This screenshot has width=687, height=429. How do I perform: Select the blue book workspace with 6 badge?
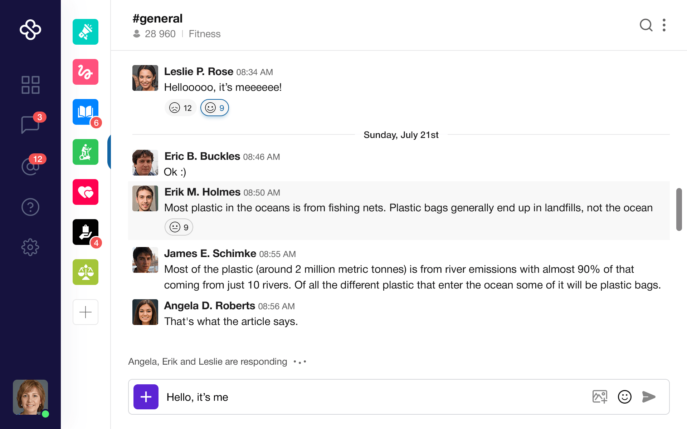point(86,112)
